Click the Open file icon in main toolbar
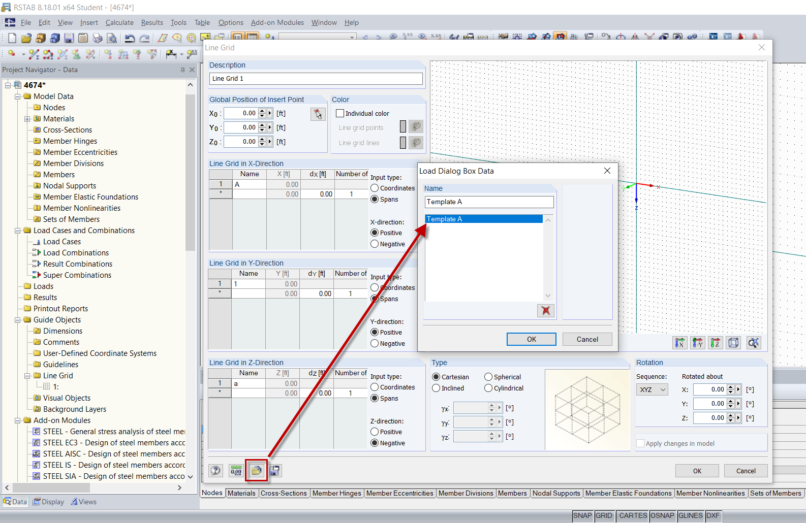This screenshot has height=523, width=806. 26,38
